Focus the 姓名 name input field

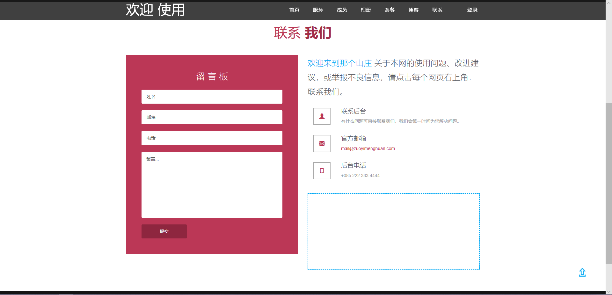point(212,97)
